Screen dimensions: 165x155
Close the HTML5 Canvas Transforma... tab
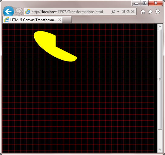tap(60, 20)
